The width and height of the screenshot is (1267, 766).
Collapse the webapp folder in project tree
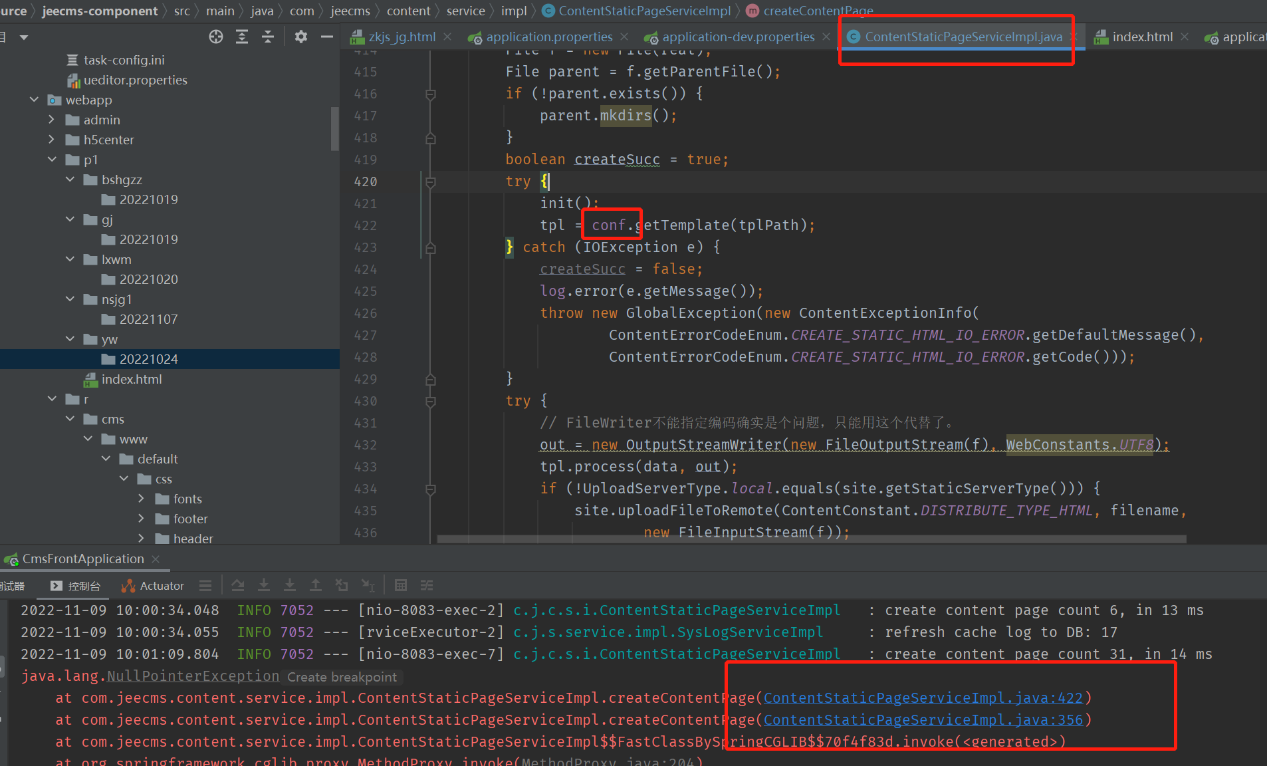(x=35, y=100)
